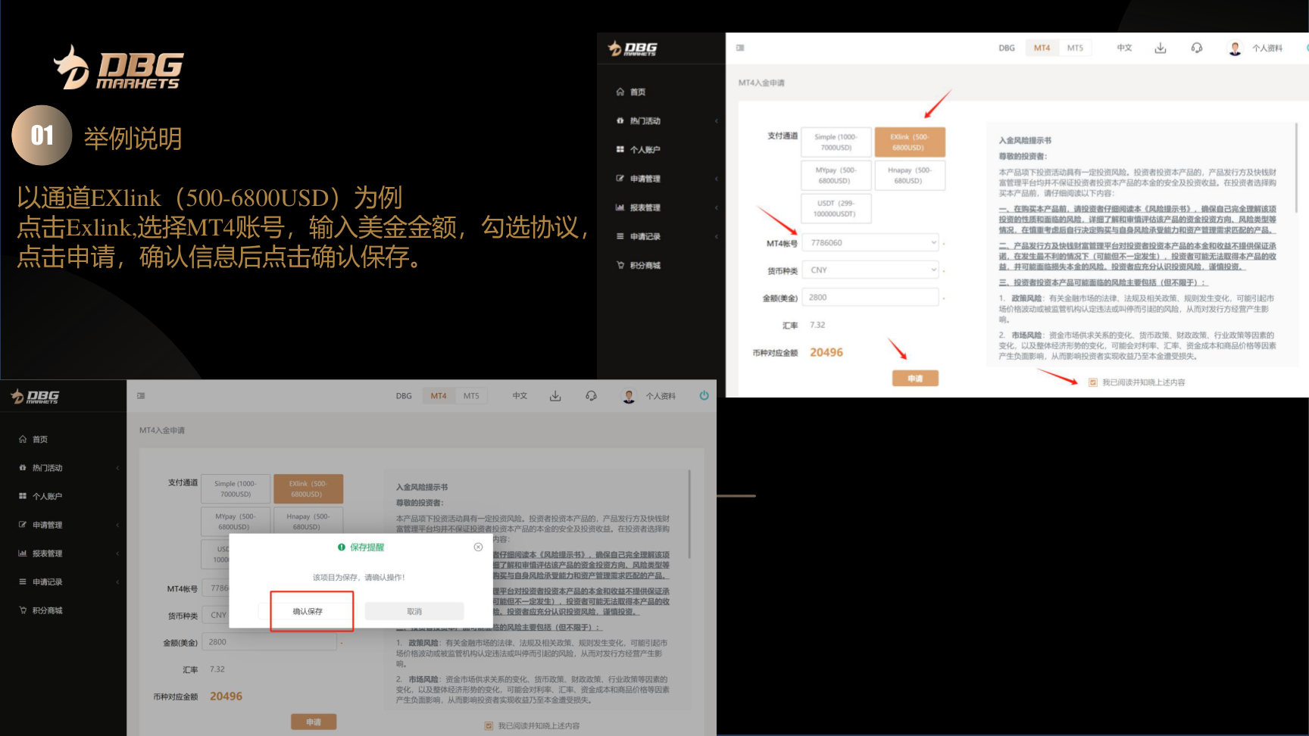
Task: Click 金额(美金) 2800 field in save-dialog screenshot
Action: (x=269, y=642)
